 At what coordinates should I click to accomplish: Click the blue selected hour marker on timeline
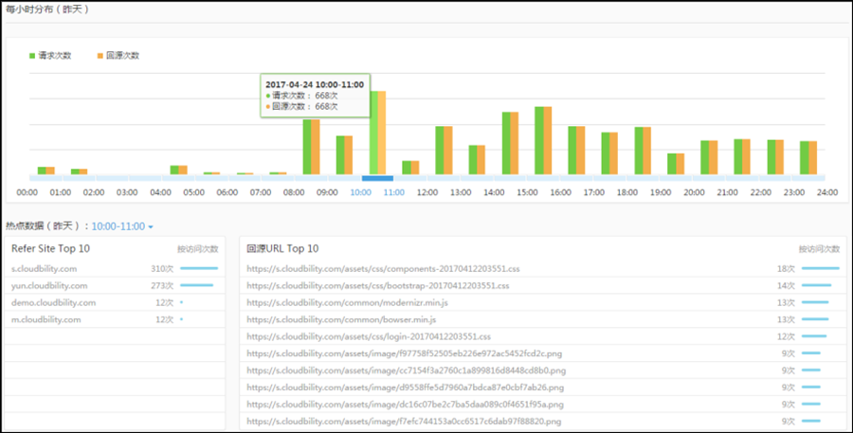pyautogui.click(x=378, y=178)
